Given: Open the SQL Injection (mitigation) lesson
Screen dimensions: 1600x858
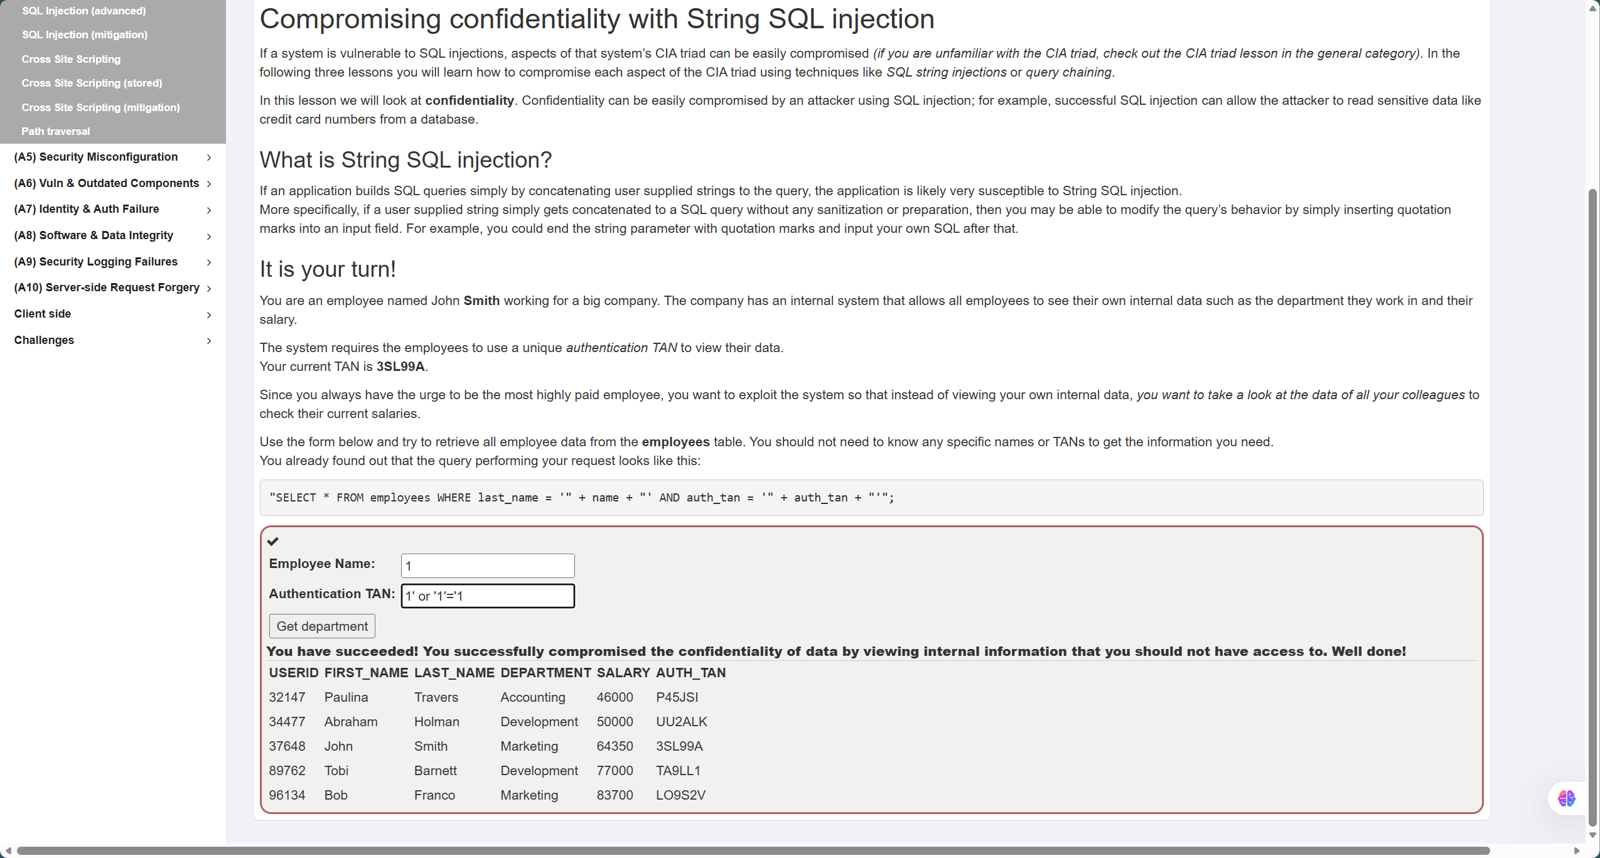Looking at the screenshot, I should pyautogui.click(x=85, y=35).
